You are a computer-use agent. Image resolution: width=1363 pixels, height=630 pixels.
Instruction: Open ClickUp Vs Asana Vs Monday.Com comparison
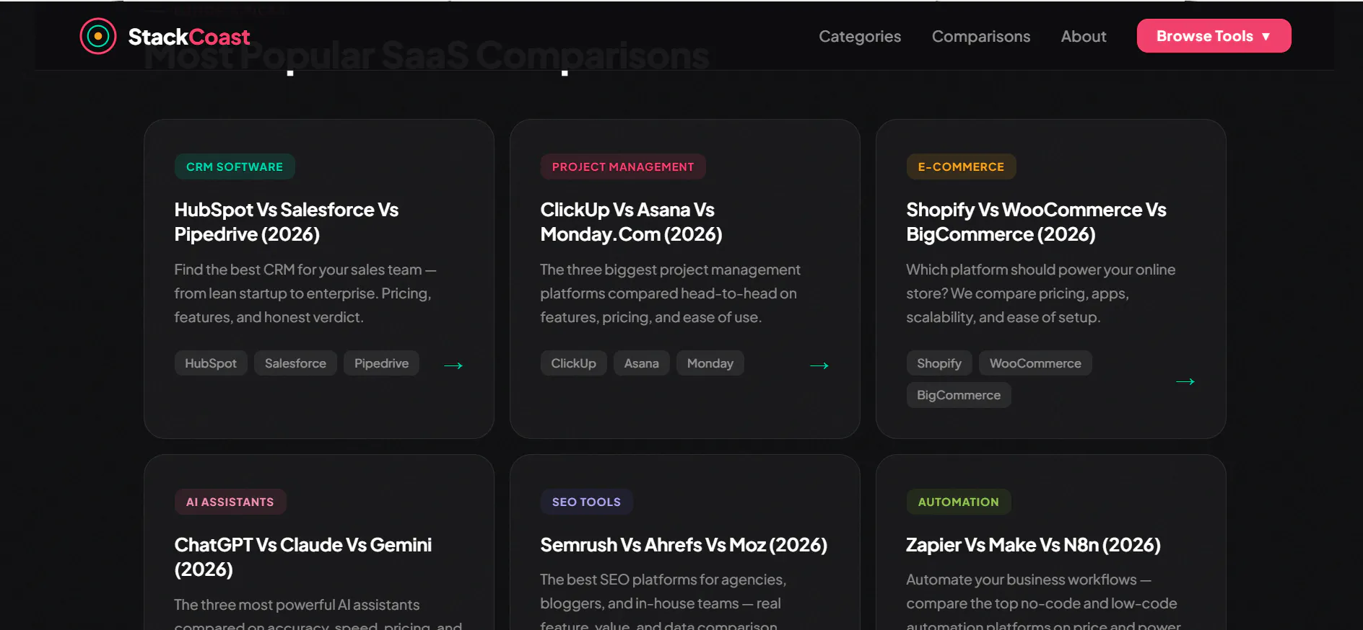pos(632,222)
